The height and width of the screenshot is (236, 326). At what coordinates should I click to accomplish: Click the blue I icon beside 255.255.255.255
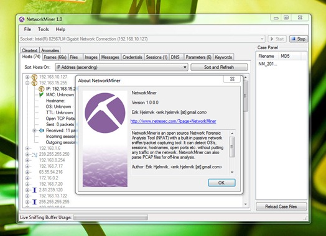34,202
